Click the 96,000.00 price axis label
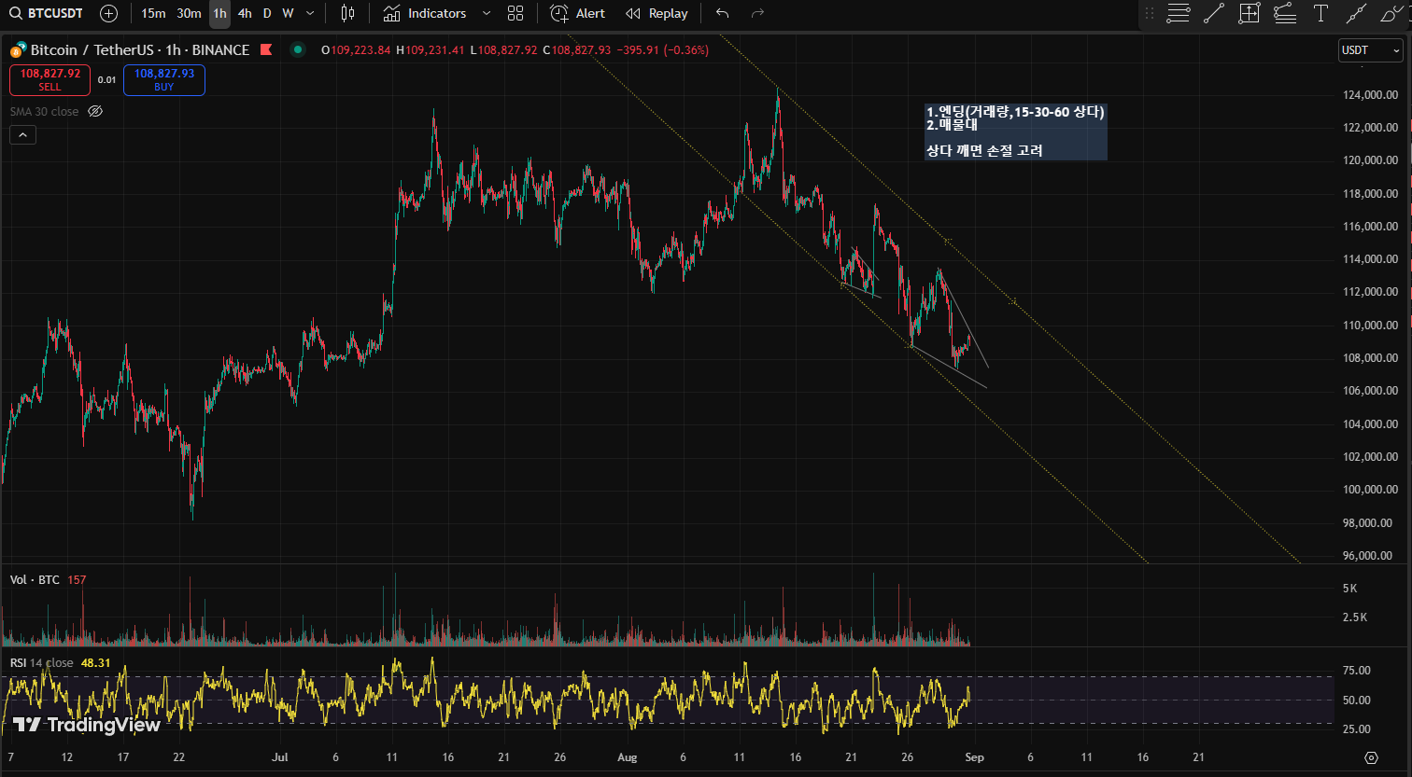Image resolution: width=1412 pixels, height=777 pixels. (x=1370, y=555)
